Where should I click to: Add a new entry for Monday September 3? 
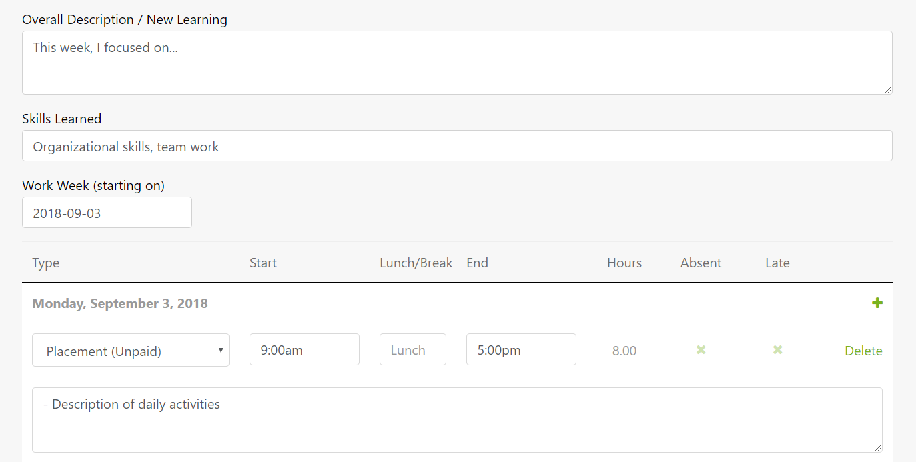pos(877,303)
